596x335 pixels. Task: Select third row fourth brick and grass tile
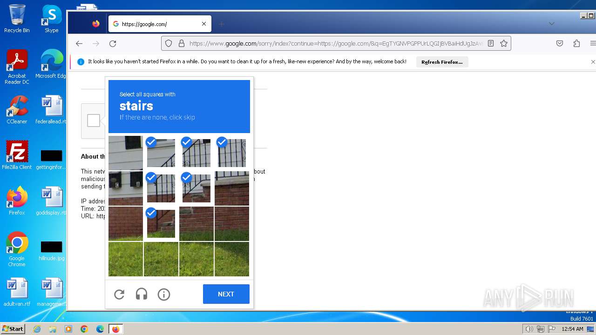point(232,224)
